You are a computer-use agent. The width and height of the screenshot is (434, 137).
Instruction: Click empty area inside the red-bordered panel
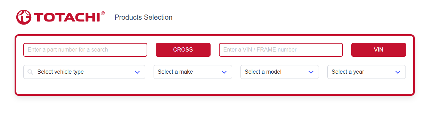(x=215, y=86)
